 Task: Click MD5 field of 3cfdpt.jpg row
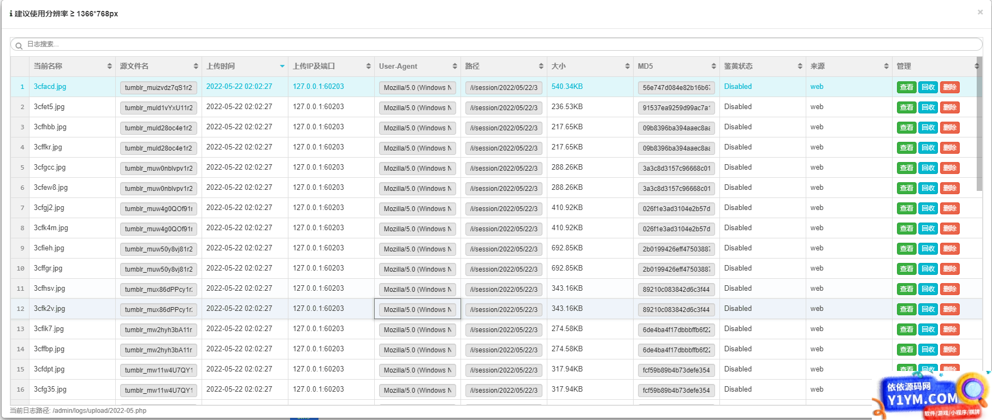676,370
